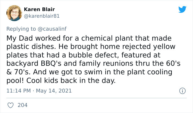
Task: Click the Karen Blair display name
Action: coord(39,9)
